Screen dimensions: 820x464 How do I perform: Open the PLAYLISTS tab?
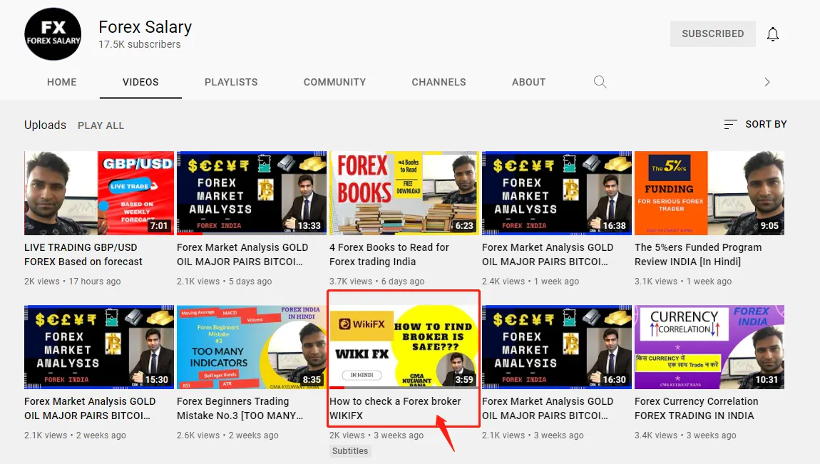pos(231,82)
